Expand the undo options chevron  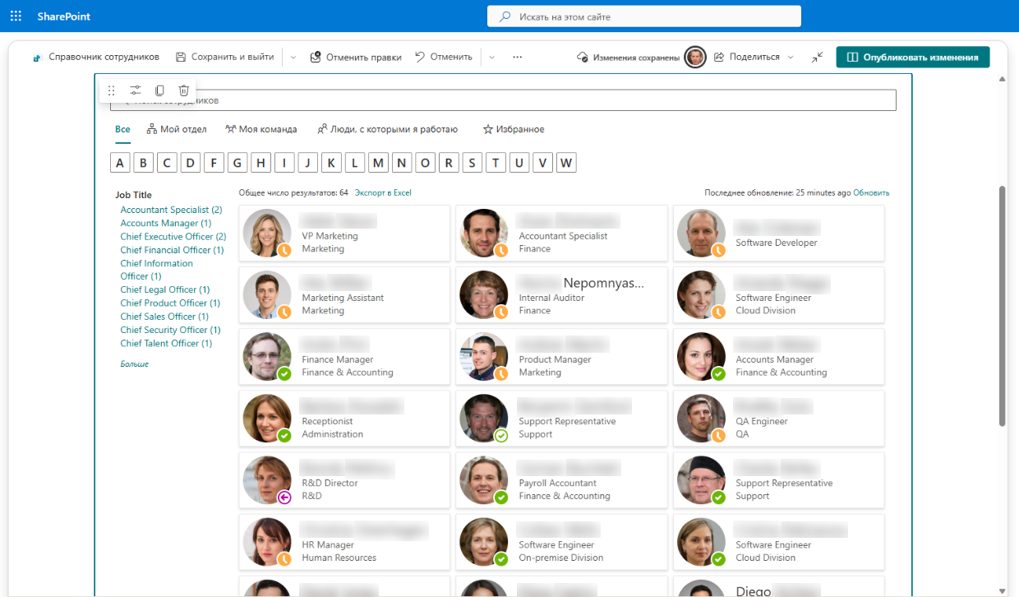pyautogui.click(x=491, y=57)
